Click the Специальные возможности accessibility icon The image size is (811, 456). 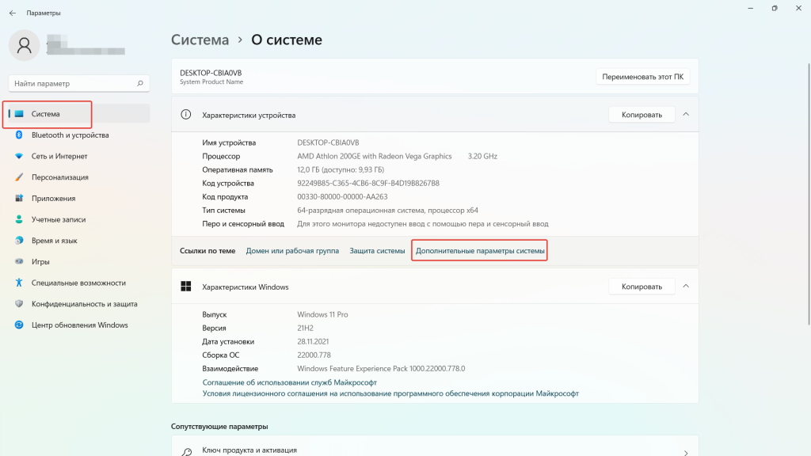point(19,283)
